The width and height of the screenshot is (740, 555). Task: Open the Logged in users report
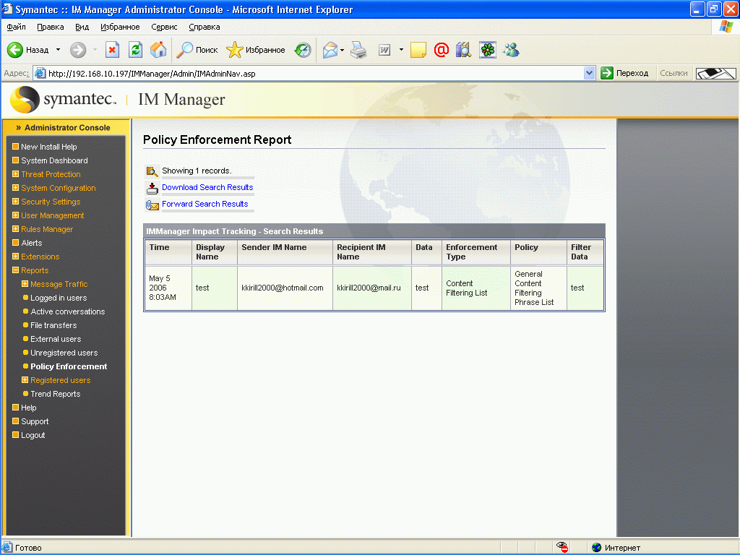click(x=59, y=298)
